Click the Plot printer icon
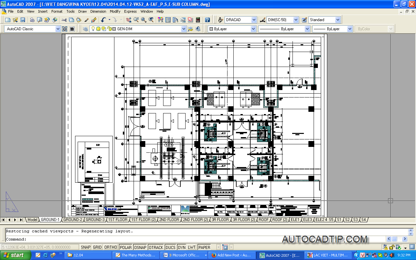Screen dimensions: 416x260 coord(32,20)
